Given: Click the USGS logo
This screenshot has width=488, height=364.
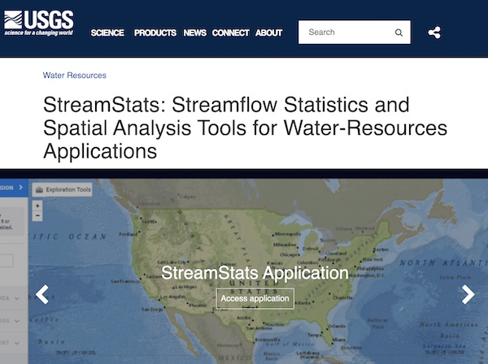Looking at the screenshot, I should point(39,23).
